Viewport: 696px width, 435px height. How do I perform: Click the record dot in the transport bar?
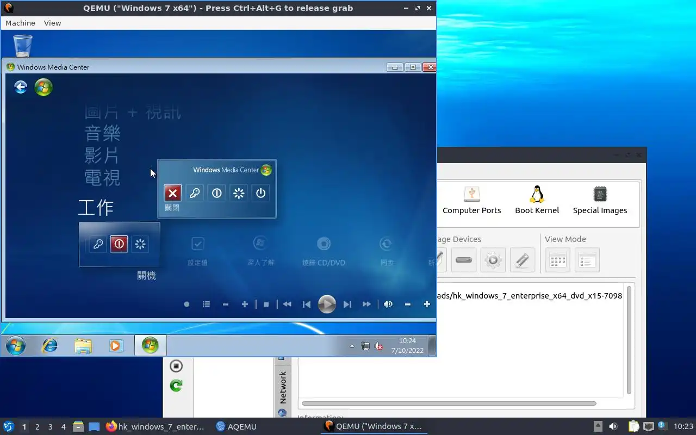click(187, 304)
